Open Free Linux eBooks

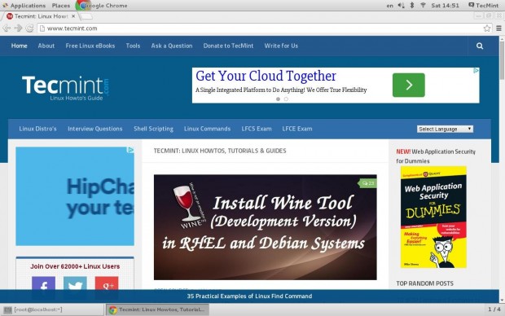90,46
